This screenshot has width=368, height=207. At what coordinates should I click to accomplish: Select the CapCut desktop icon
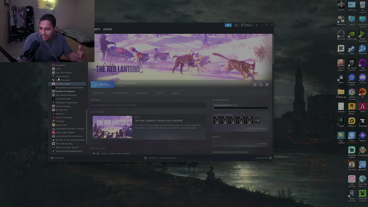(x=341, y=50)
